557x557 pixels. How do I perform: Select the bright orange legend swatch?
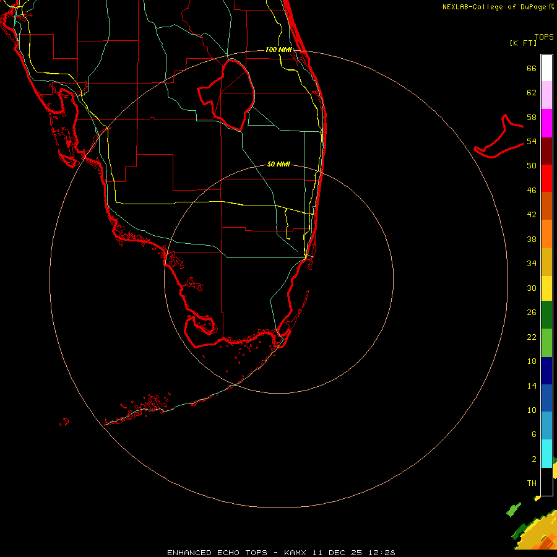click(546, 234)
